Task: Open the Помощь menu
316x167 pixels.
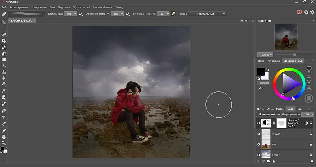Action: pyautogui.click(x=119, y=7)
